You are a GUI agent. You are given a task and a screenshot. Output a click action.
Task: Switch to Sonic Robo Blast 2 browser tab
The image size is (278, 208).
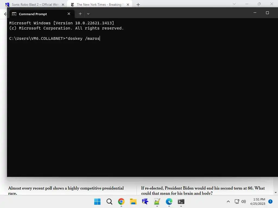click(34, 4)
